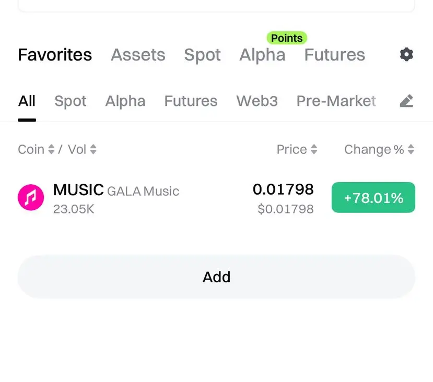
Task: Select the Pre-Market sub-tab
Action: pos(336,101)
